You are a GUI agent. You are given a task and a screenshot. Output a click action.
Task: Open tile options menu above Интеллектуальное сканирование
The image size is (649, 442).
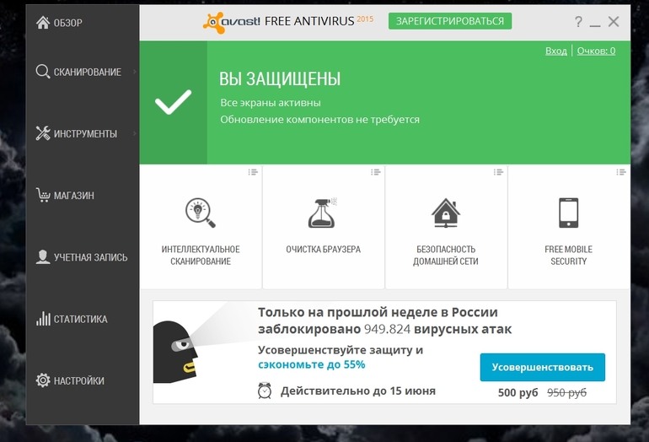(253, 172)
